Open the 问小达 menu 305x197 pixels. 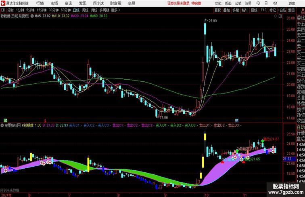pos(98,3)
